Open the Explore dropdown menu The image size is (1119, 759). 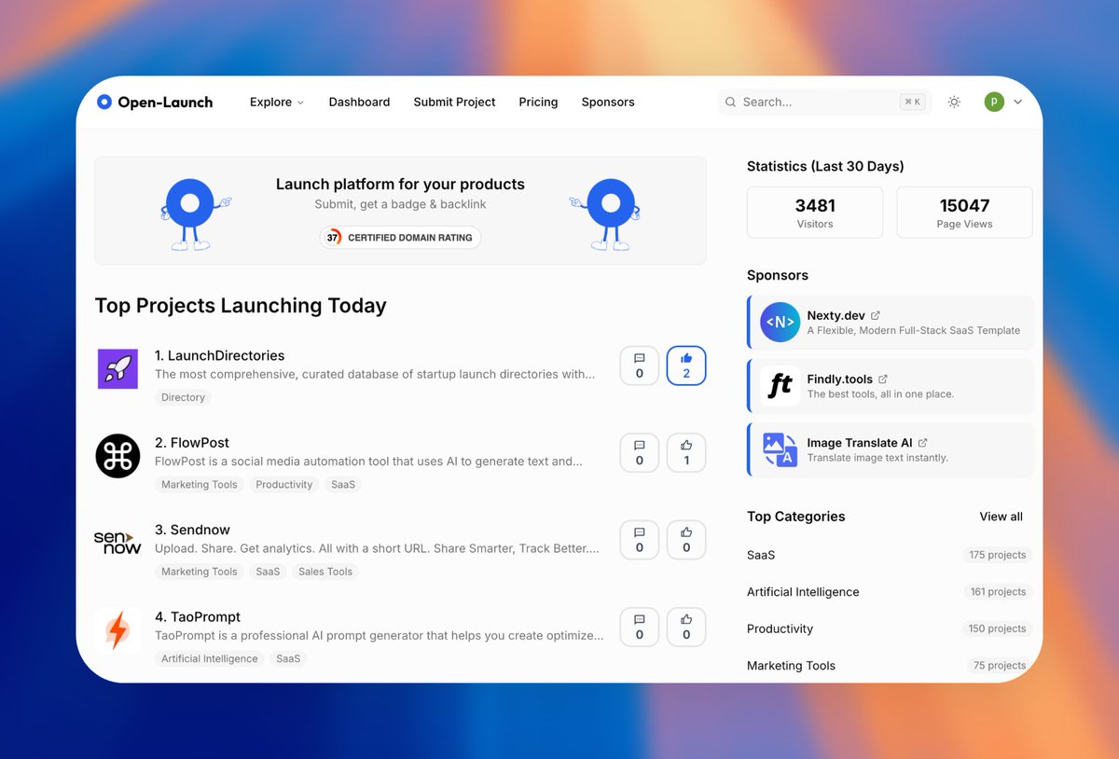[x=277, y=103]
